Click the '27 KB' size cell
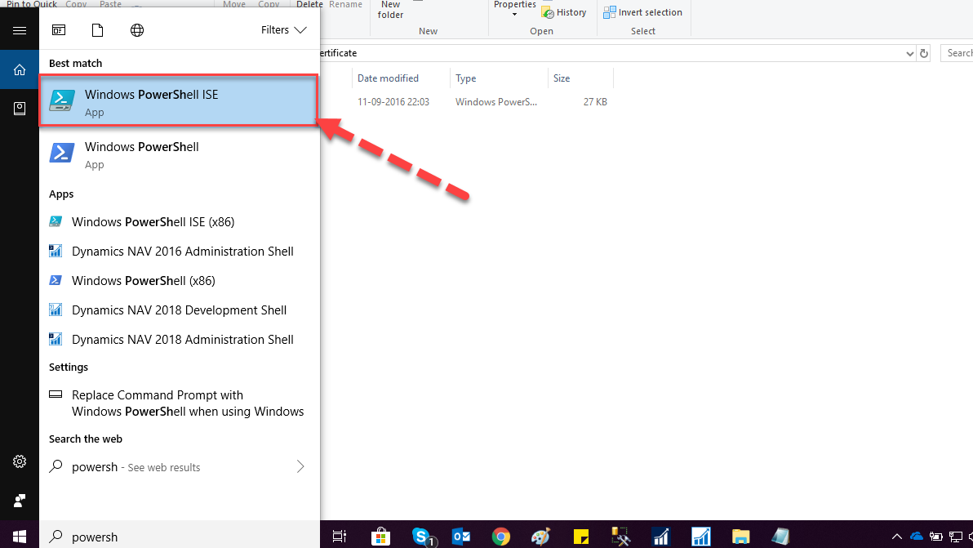The image size is (973, 548). tap(595, 102)
